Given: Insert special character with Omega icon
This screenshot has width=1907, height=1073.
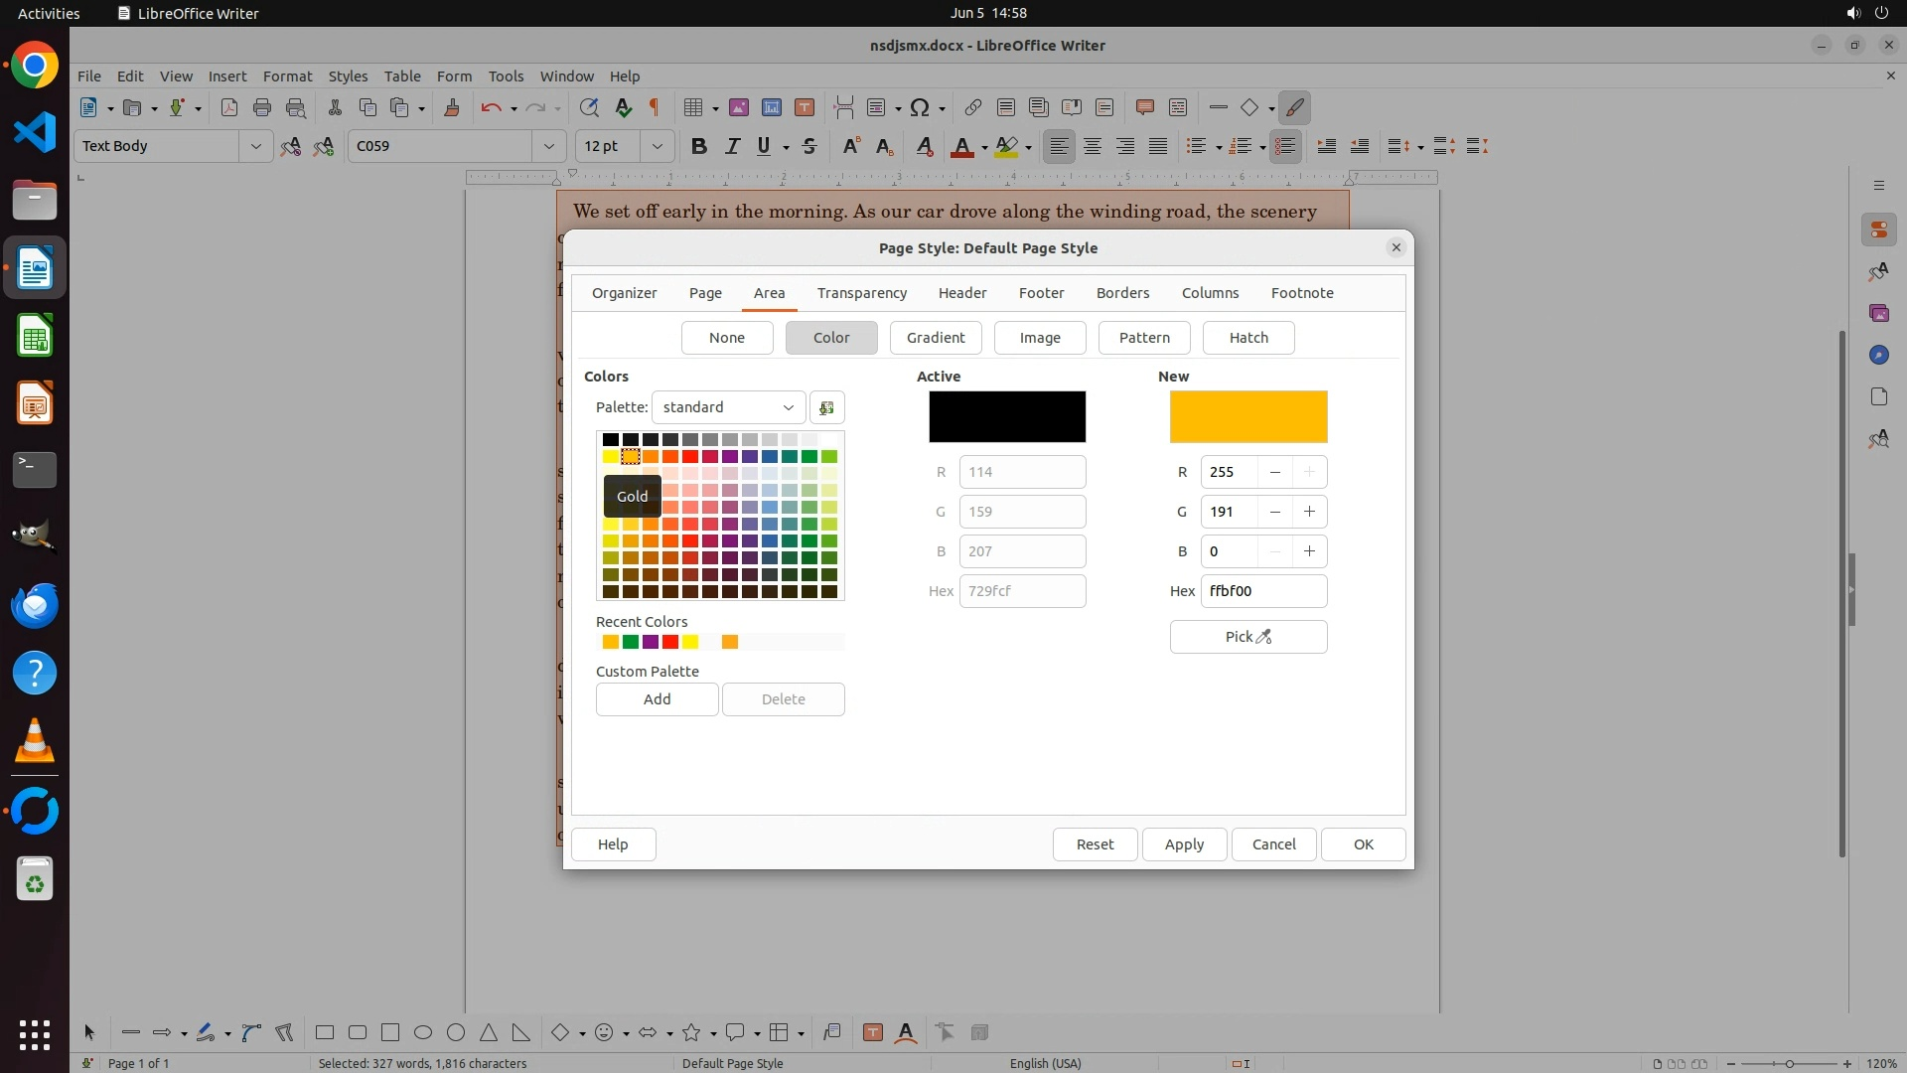Looking at the screenshot, I should tap(920, 107).
